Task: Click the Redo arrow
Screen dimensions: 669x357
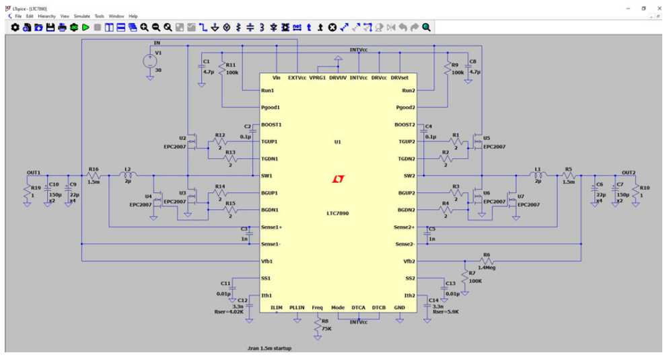Action: coord(415,28)
